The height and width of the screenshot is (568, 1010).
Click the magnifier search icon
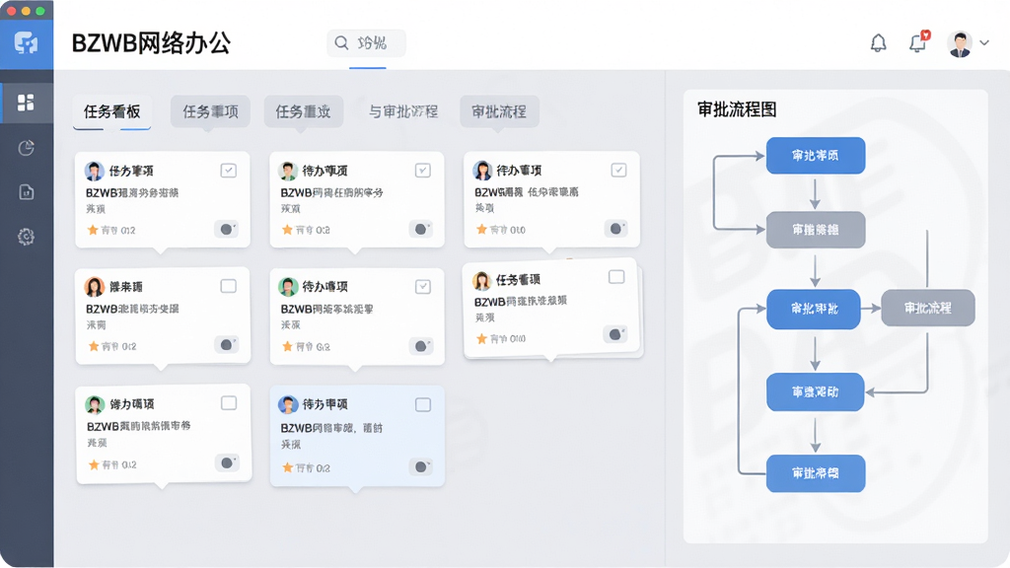tap(341, 43)
